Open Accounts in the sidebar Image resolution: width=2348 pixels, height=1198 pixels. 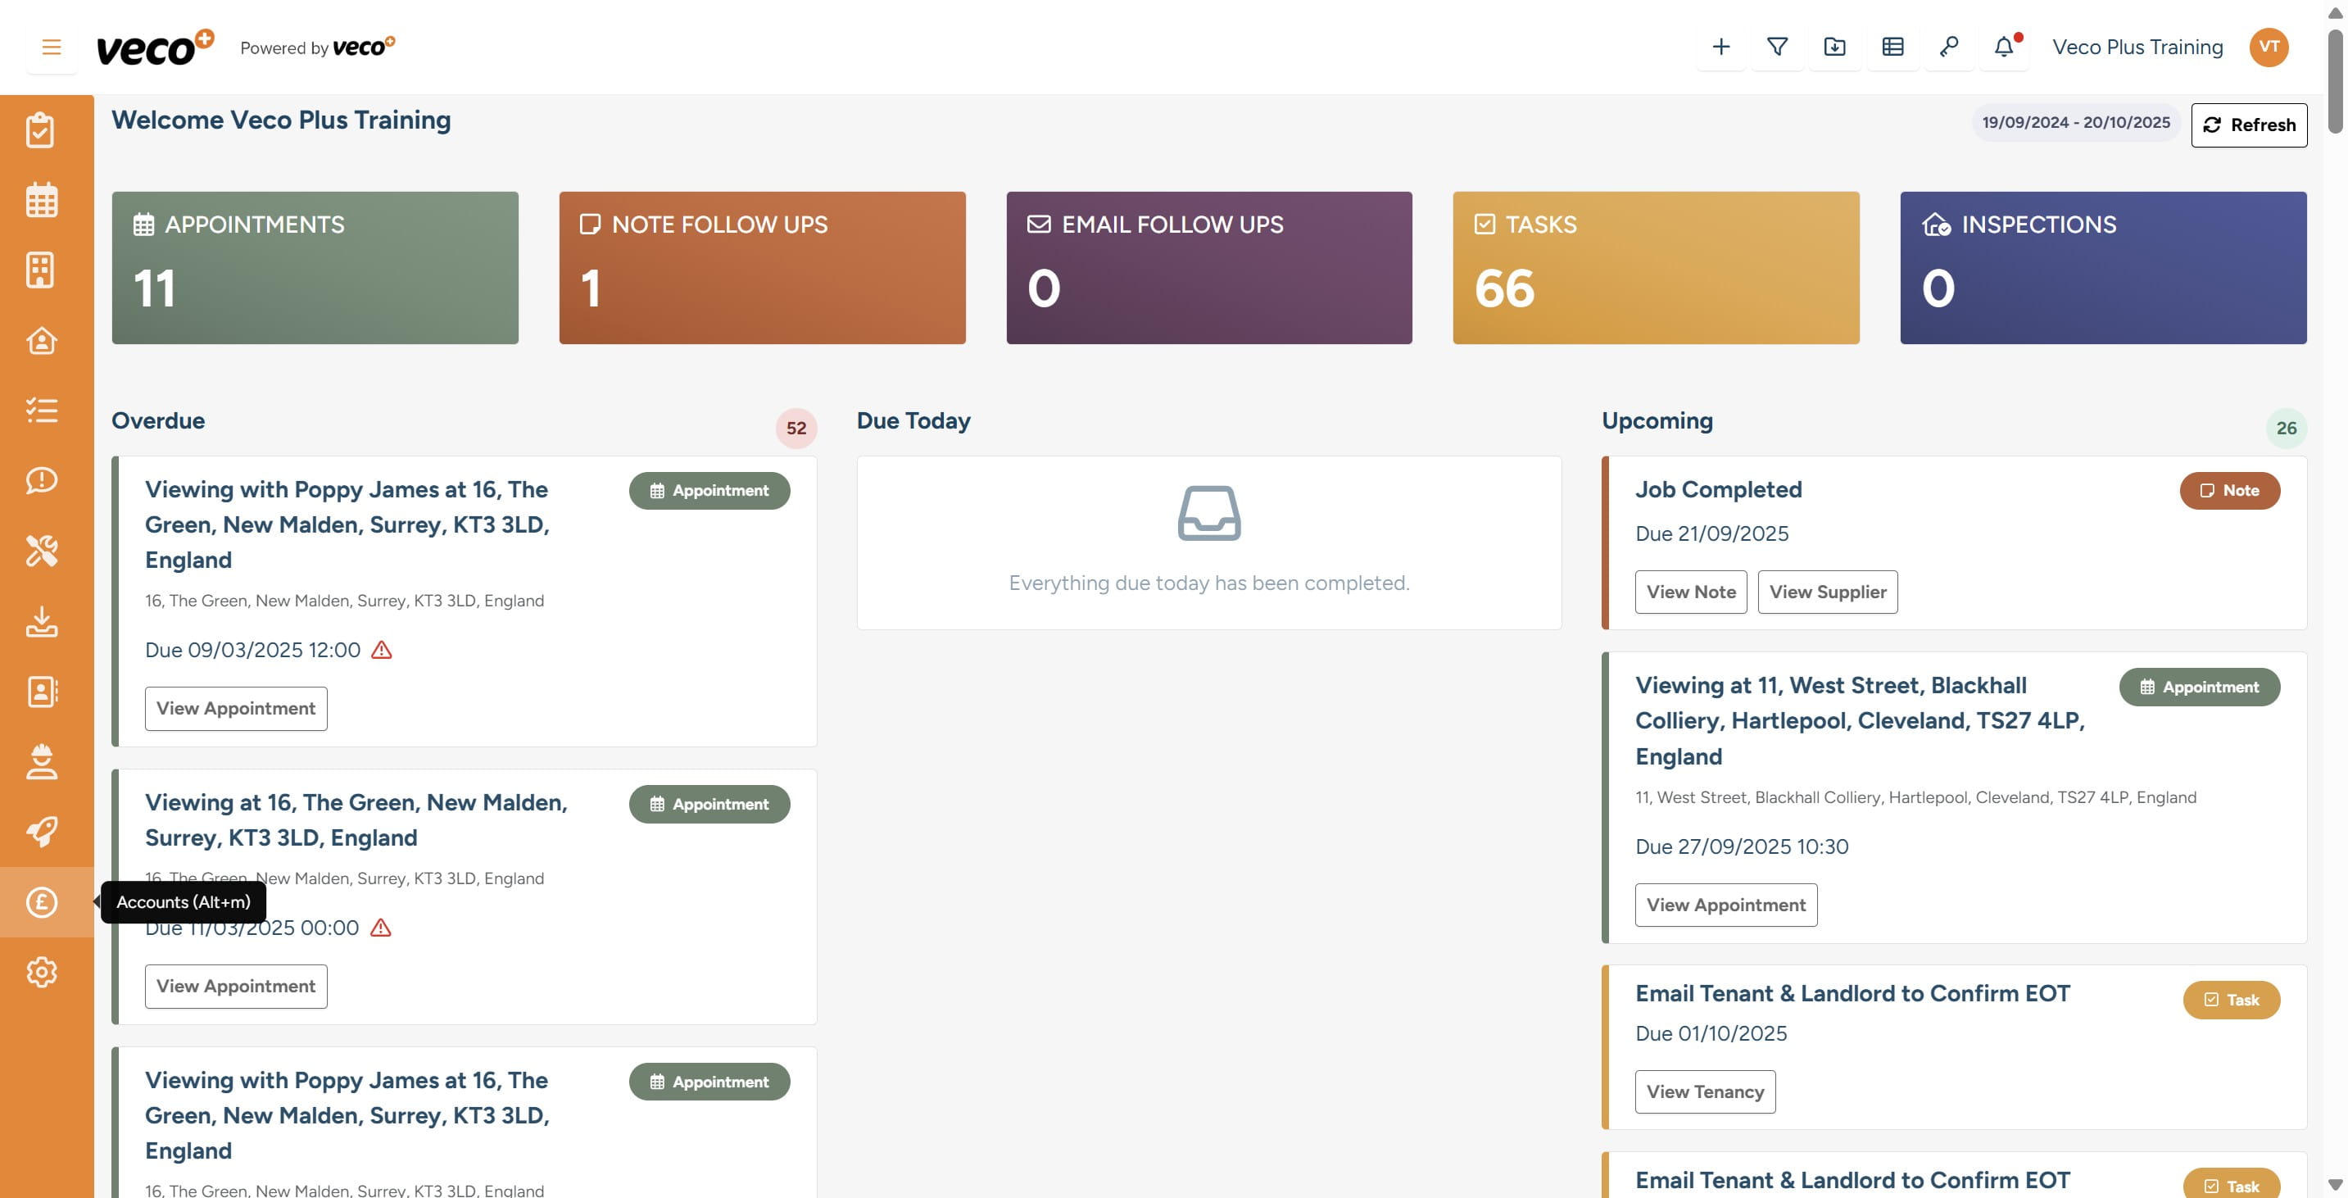click(42, 901)
